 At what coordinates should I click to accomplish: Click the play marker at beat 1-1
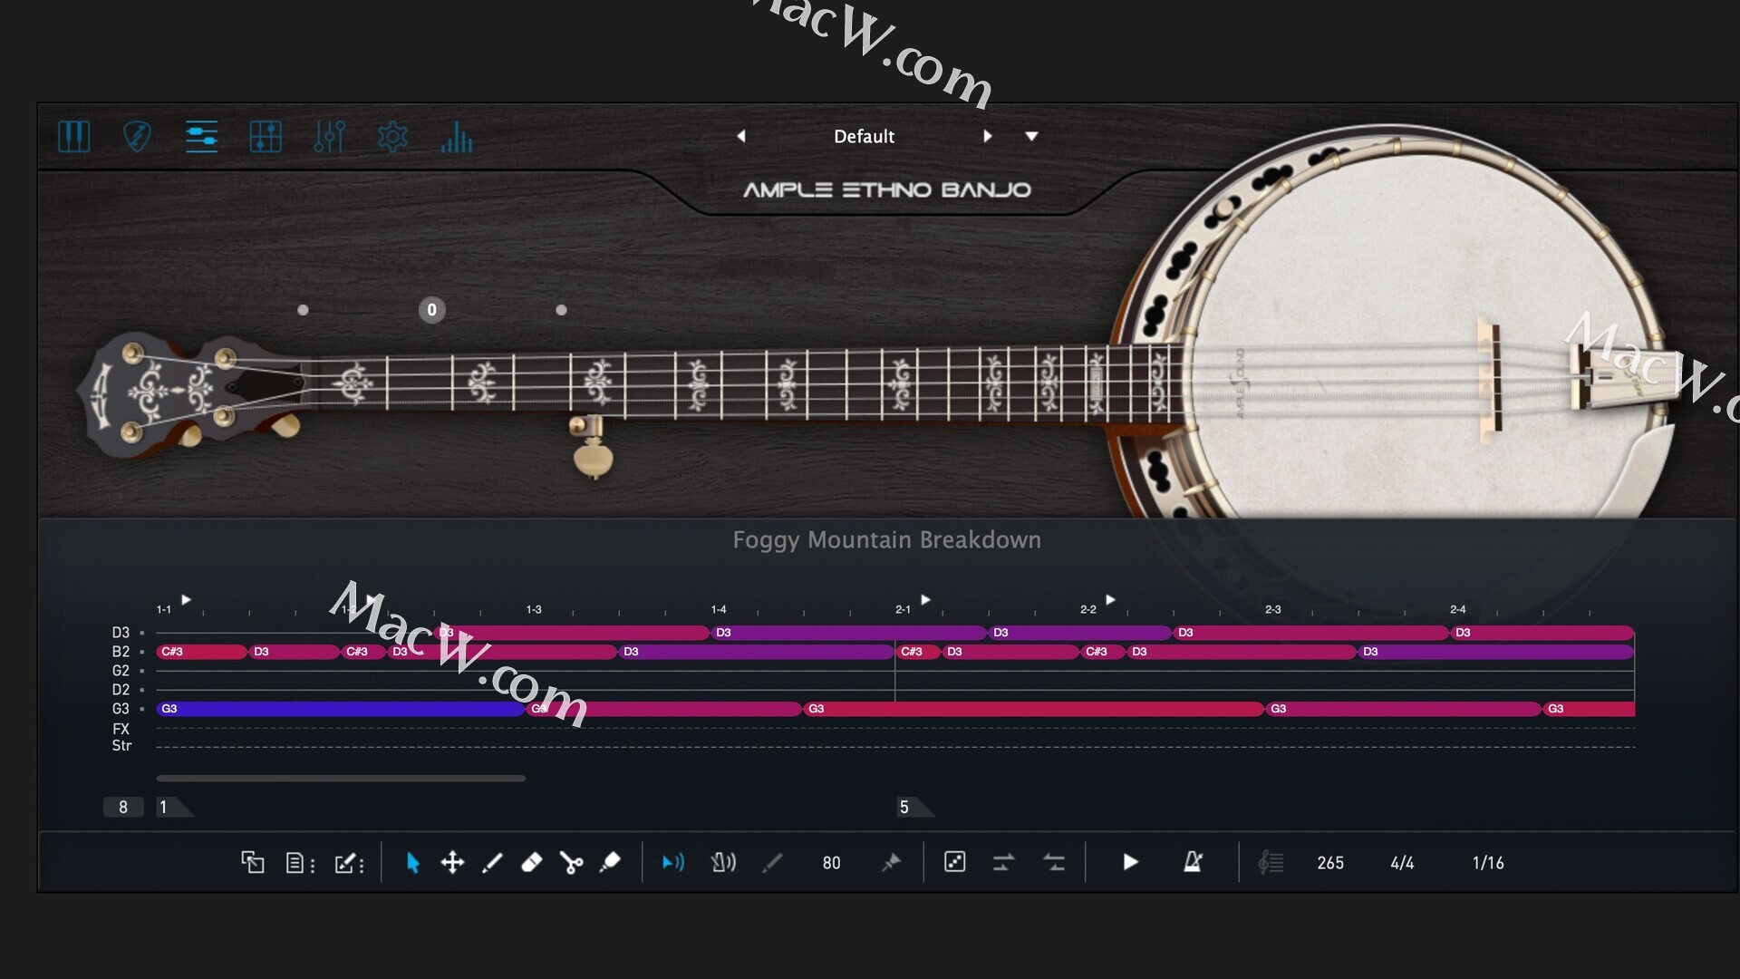tap(186, 599)
